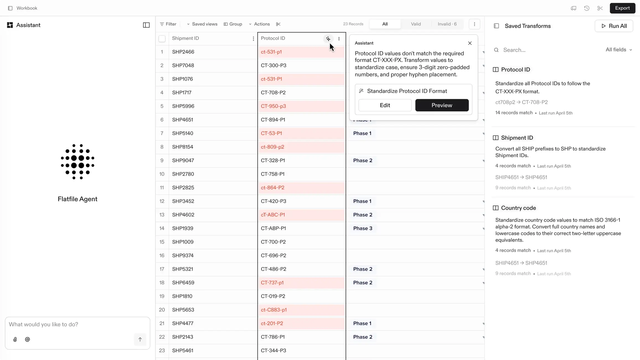
Task: Open the All fields filter dropdown
Action: [619, 50]
